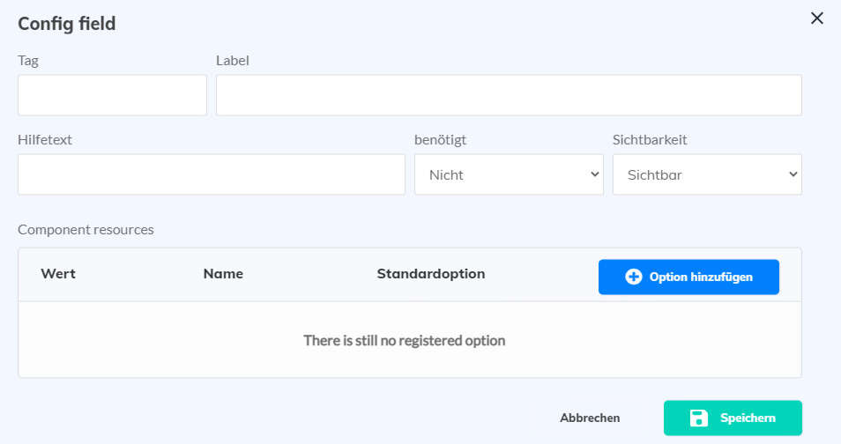Click the Name column header

coord(223,274)
